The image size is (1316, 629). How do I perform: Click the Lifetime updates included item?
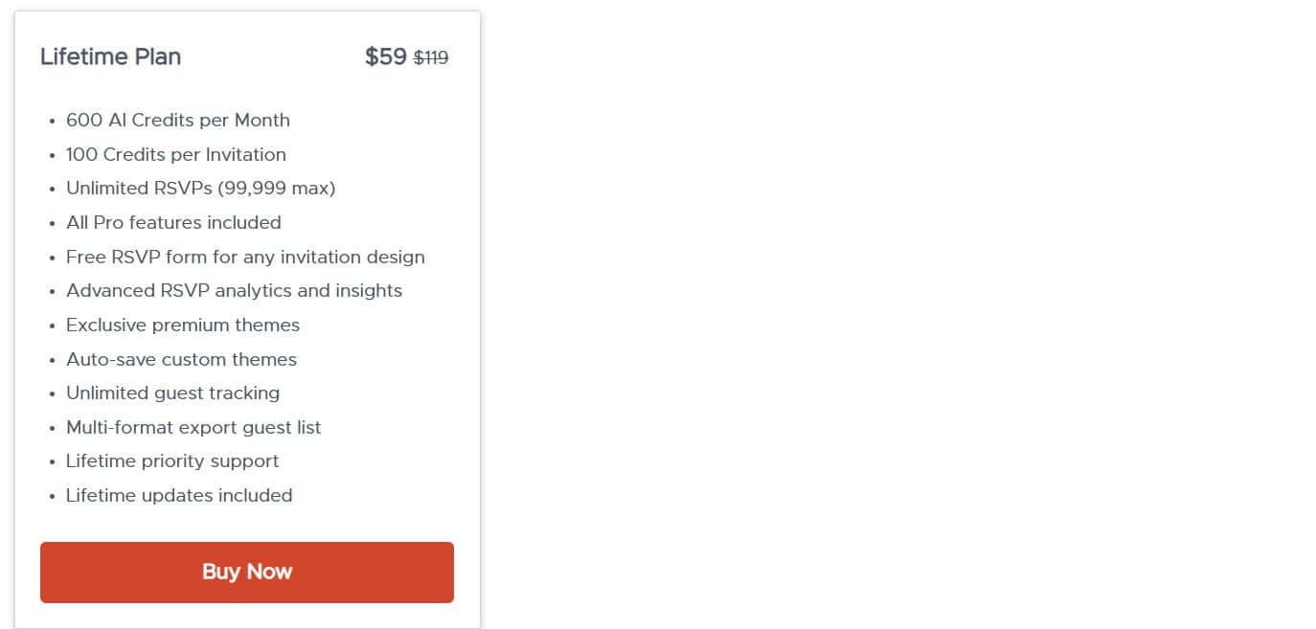tap(179, 495)
